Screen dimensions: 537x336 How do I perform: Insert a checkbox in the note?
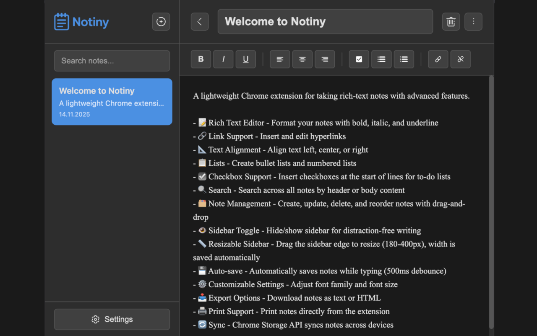coord(359,59)
